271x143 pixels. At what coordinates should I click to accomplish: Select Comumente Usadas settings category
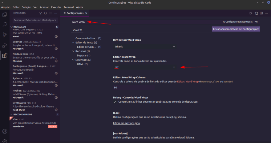pyautogui.click(x=88, y=38)
